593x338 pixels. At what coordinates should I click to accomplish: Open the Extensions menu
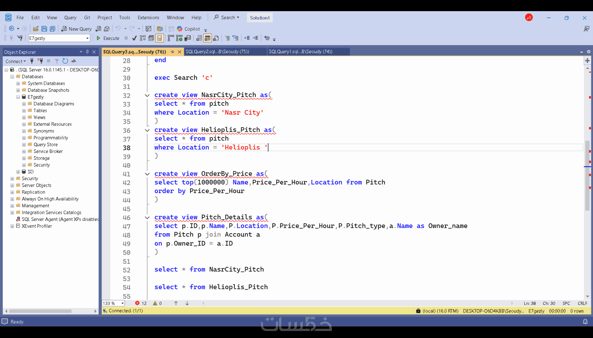coord(148,17)
